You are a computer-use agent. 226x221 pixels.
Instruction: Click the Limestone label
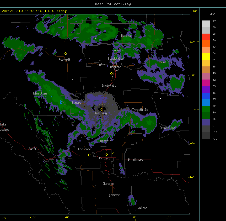tap(40, 93)
